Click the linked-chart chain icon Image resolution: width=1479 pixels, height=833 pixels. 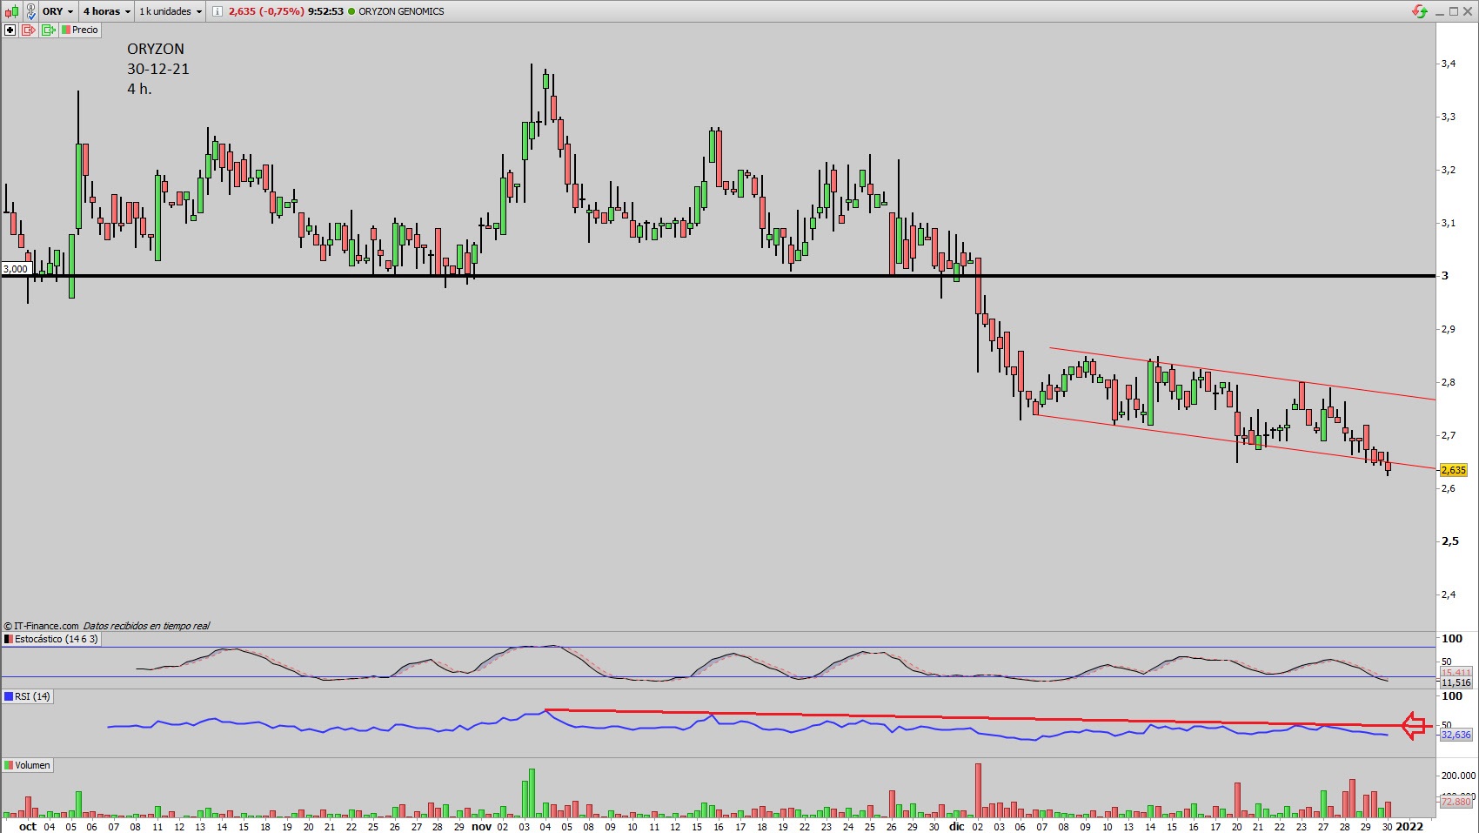pyautogui.click(x=30, y=11)
